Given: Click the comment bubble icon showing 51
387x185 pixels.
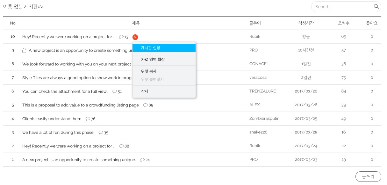Looking at the screenshot, I should click(115, 92).
